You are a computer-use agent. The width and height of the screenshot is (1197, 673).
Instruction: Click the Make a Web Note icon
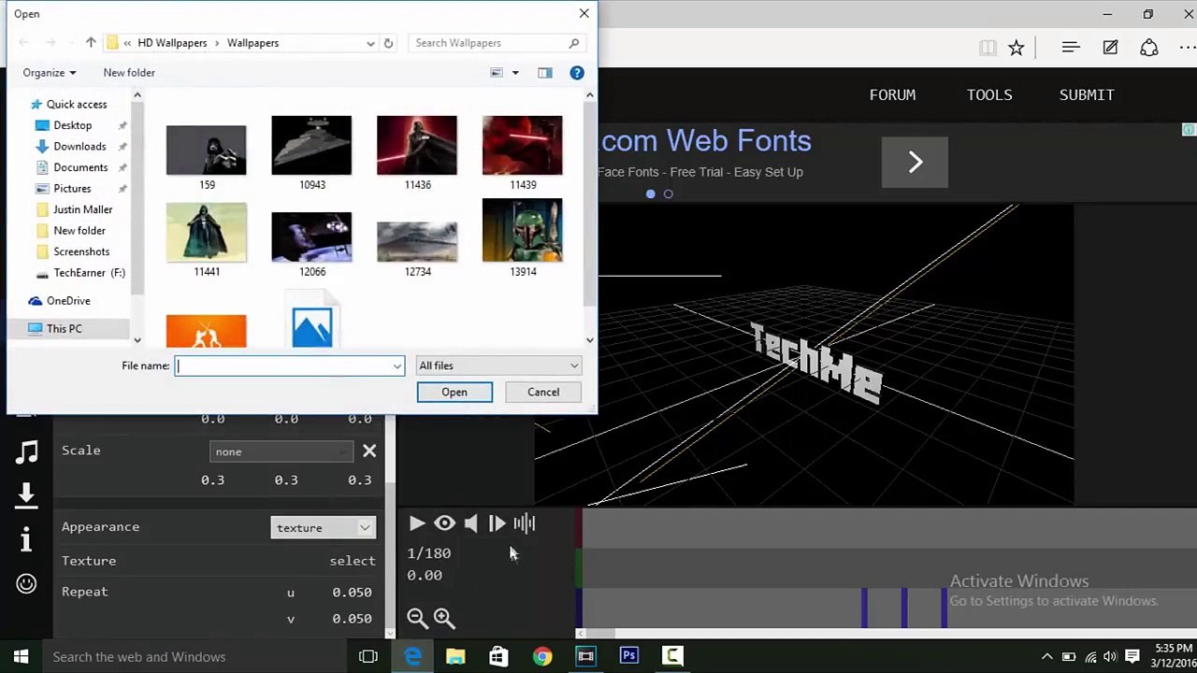coord(1110,48)
